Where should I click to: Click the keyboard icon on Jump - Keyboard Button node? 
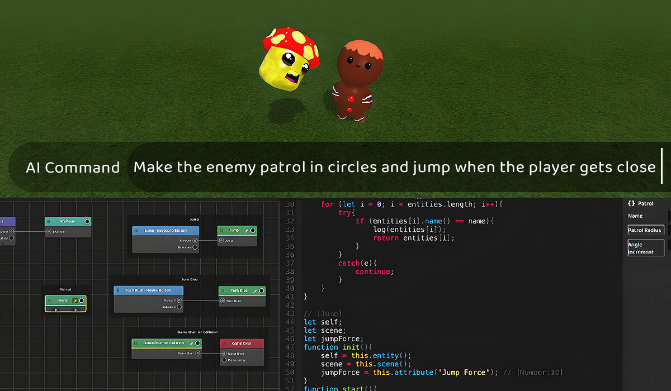[x=136, y=230]
